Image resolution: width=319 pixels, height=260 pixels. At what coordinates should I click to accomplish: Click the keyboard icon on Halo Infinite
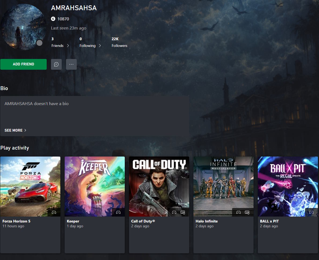247,212
